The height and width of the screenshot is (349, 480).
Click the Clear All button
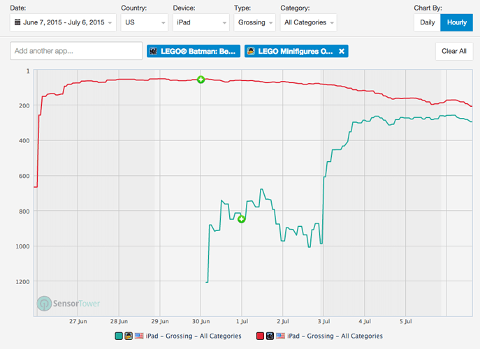pos(454,51)
